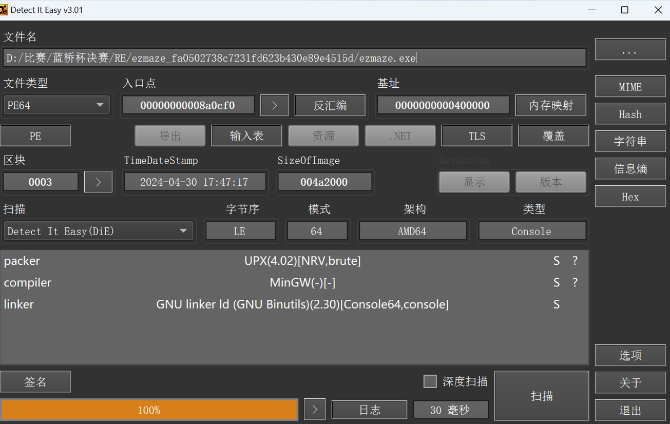Open the 内存映射 memory map
Viewport: 670px width, 424px height.
click(x=551, y=105)
